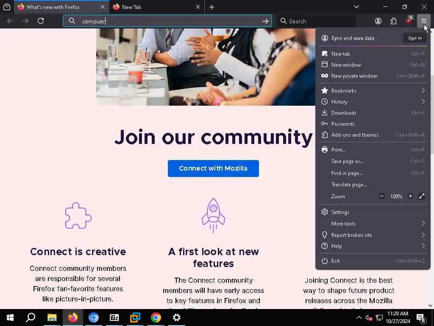Open the Firefox View icon left of the tabs
Viewport: 434px width, 326px height.
point(7,7)
